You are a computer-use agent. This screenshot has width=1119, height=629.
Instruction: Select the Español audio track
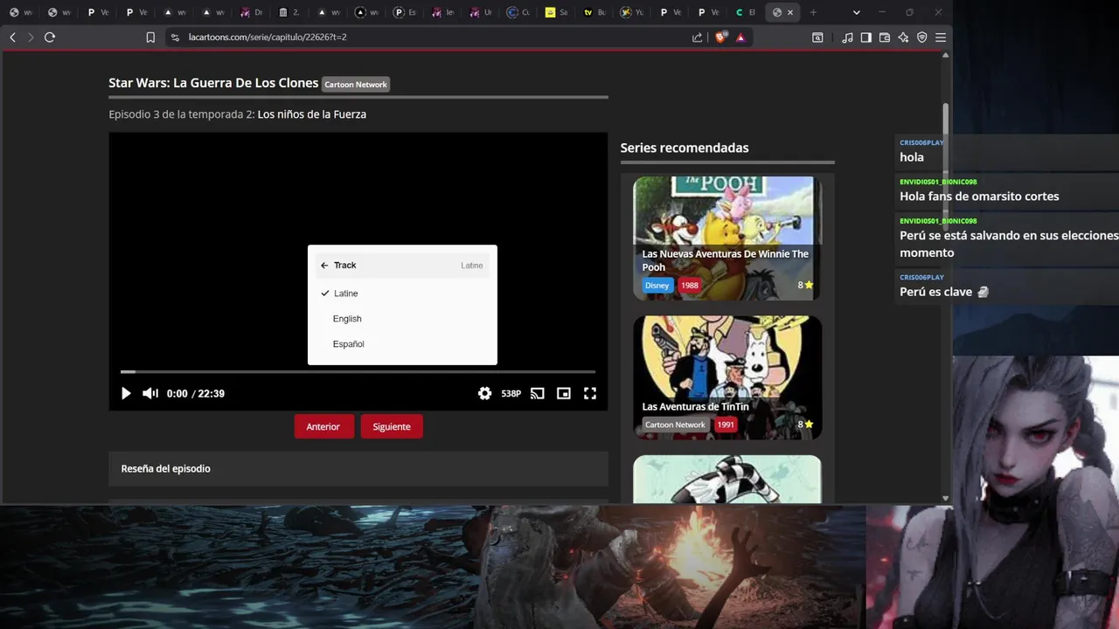(x=402, y=344)
